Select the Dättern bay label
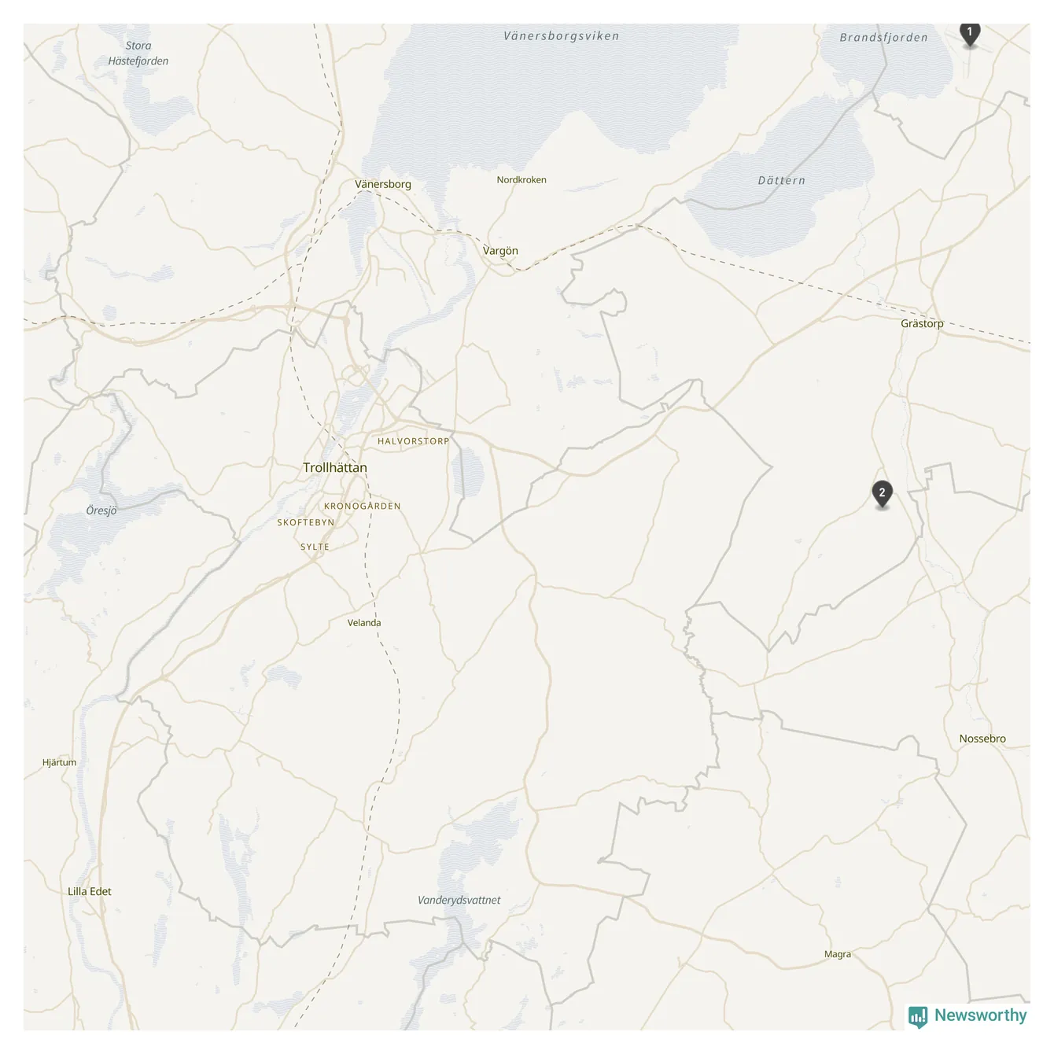Viewport: 1054px width, 1054px height. click(x=782, y=181)
